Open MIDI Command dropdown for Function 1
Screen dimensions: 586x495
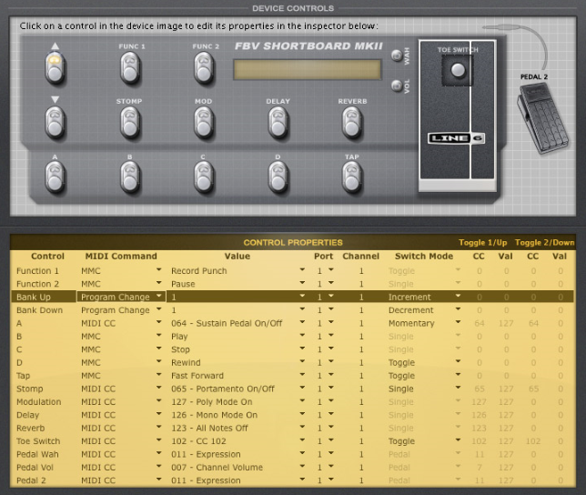pos(159,269)
